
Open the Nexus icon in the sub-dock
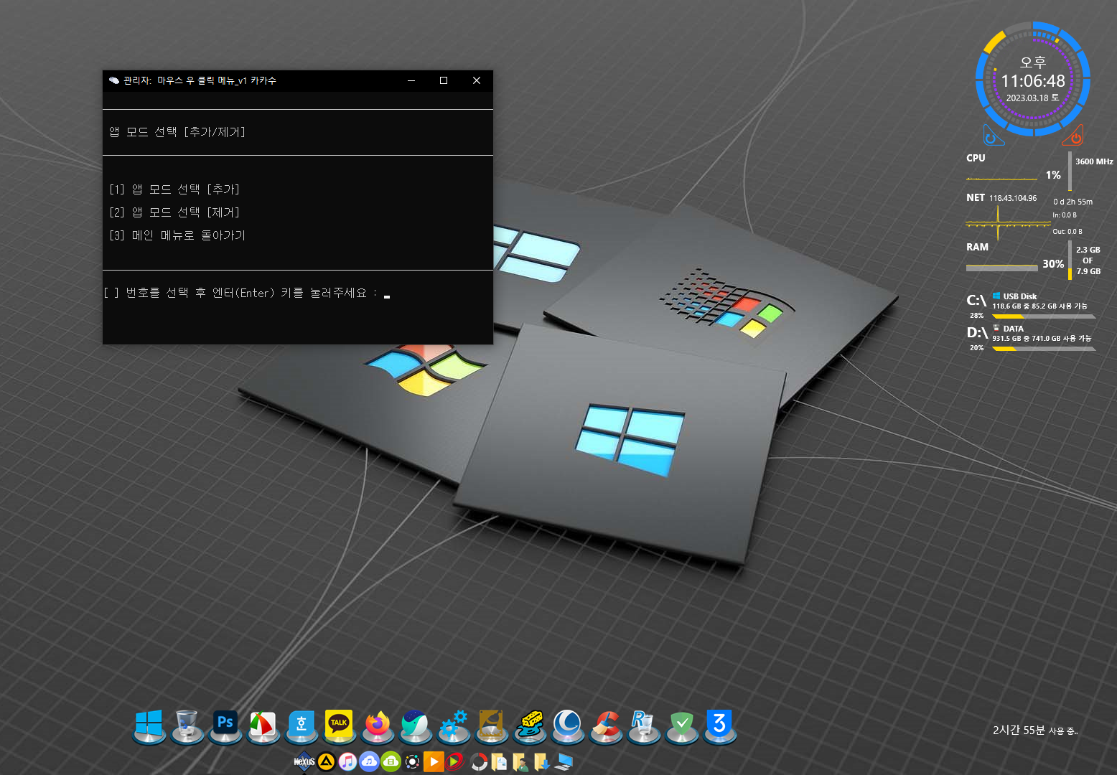(x=304, y=761)
